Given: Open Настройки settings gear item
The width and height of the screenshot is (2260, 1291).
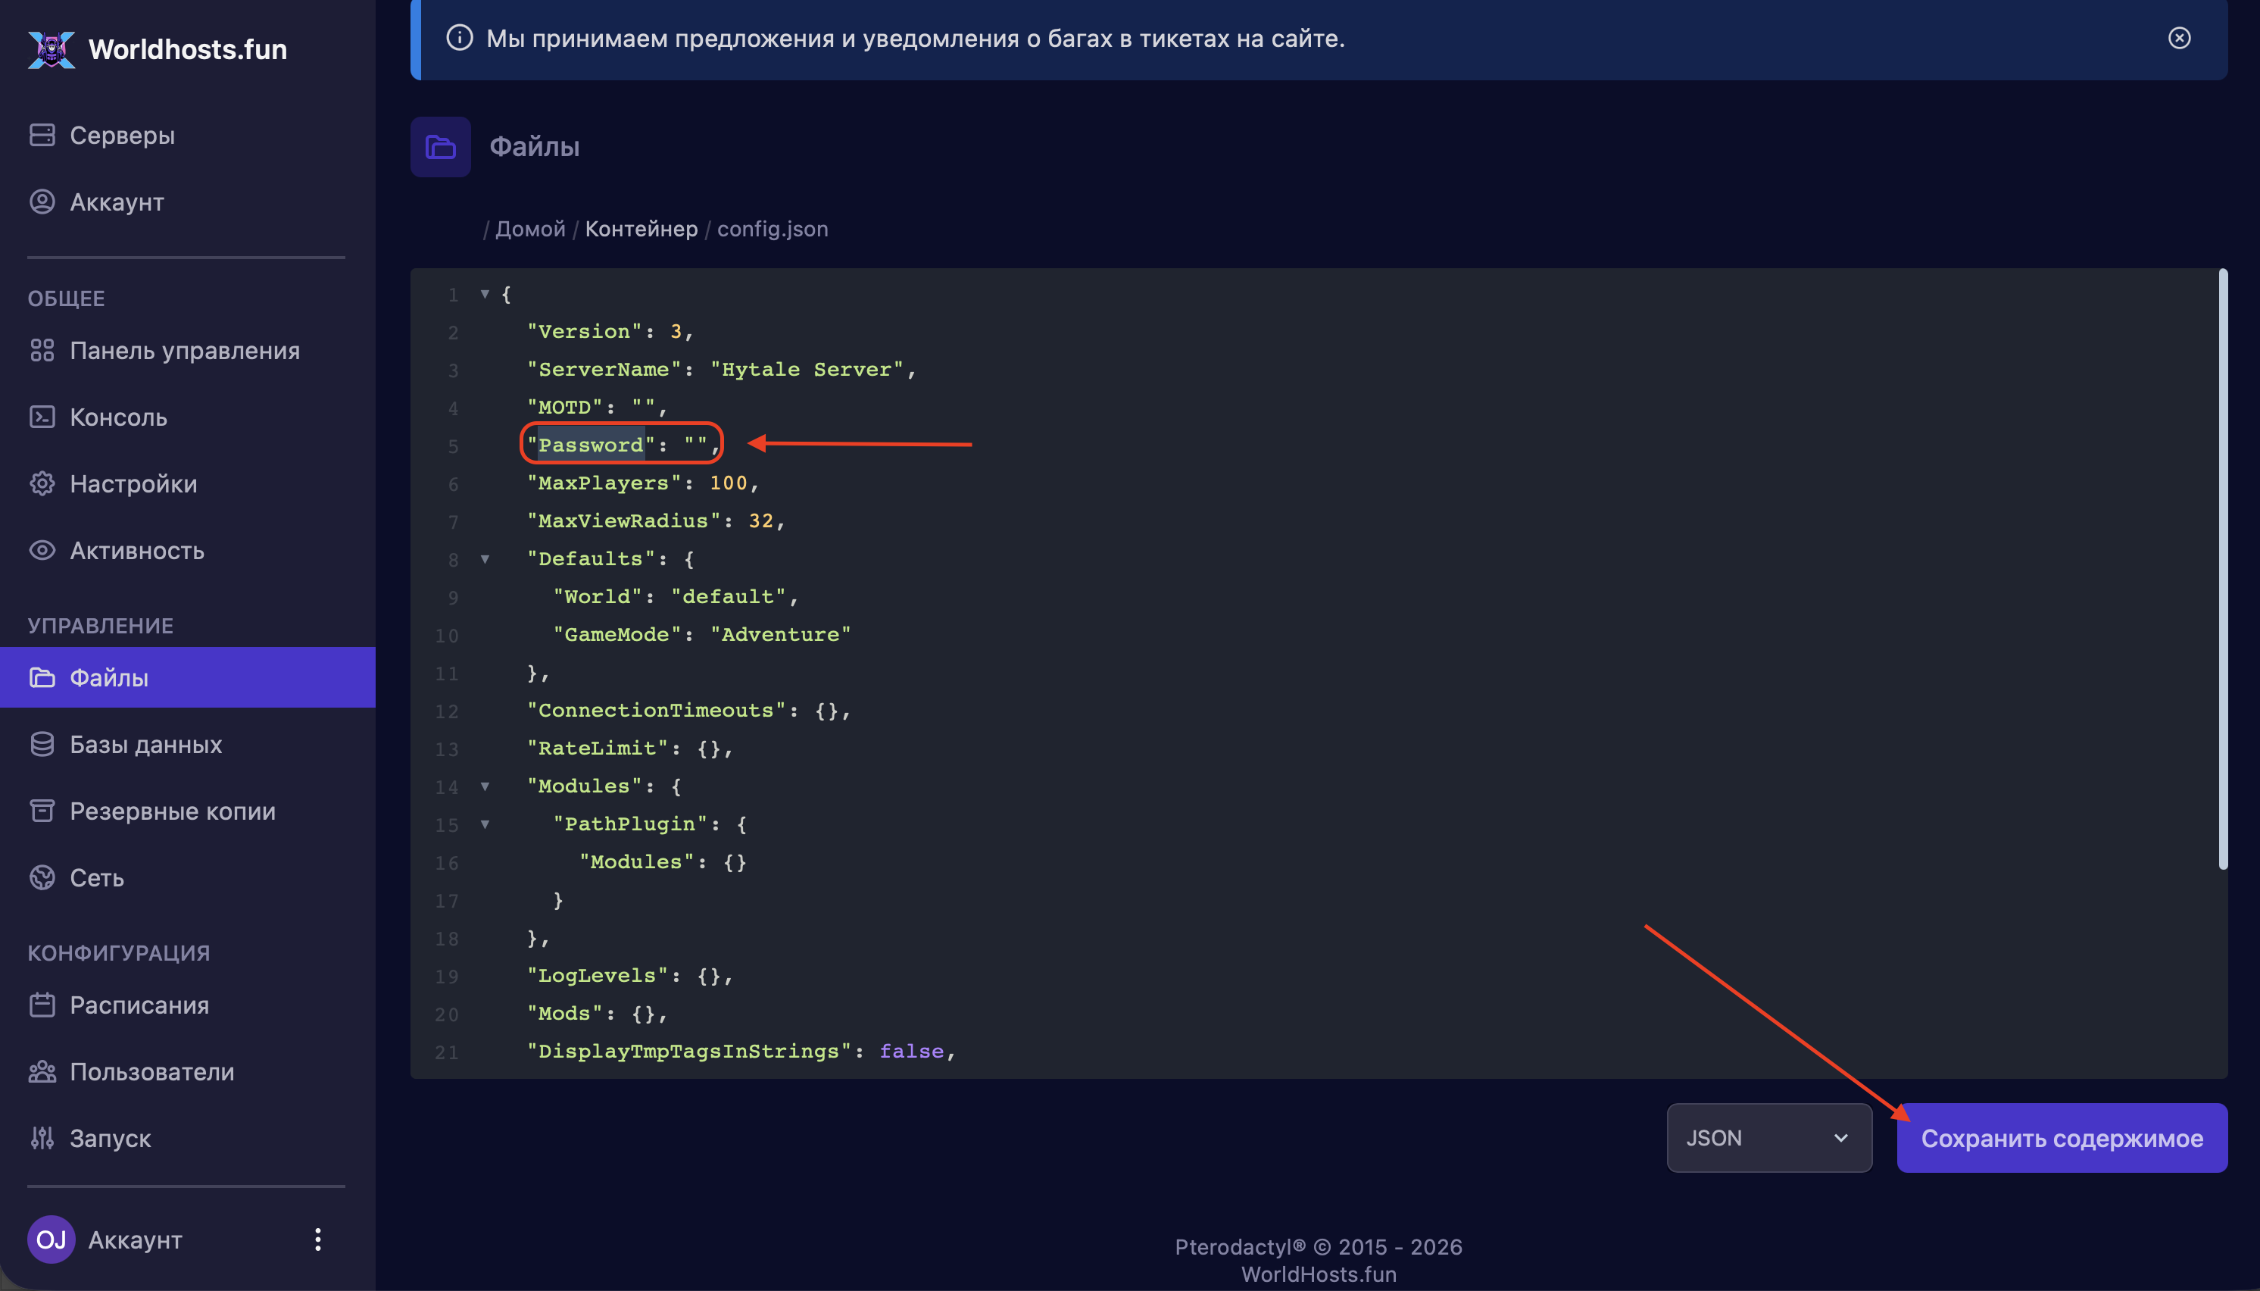Looking at the screenshot, I should coord(133,483).
